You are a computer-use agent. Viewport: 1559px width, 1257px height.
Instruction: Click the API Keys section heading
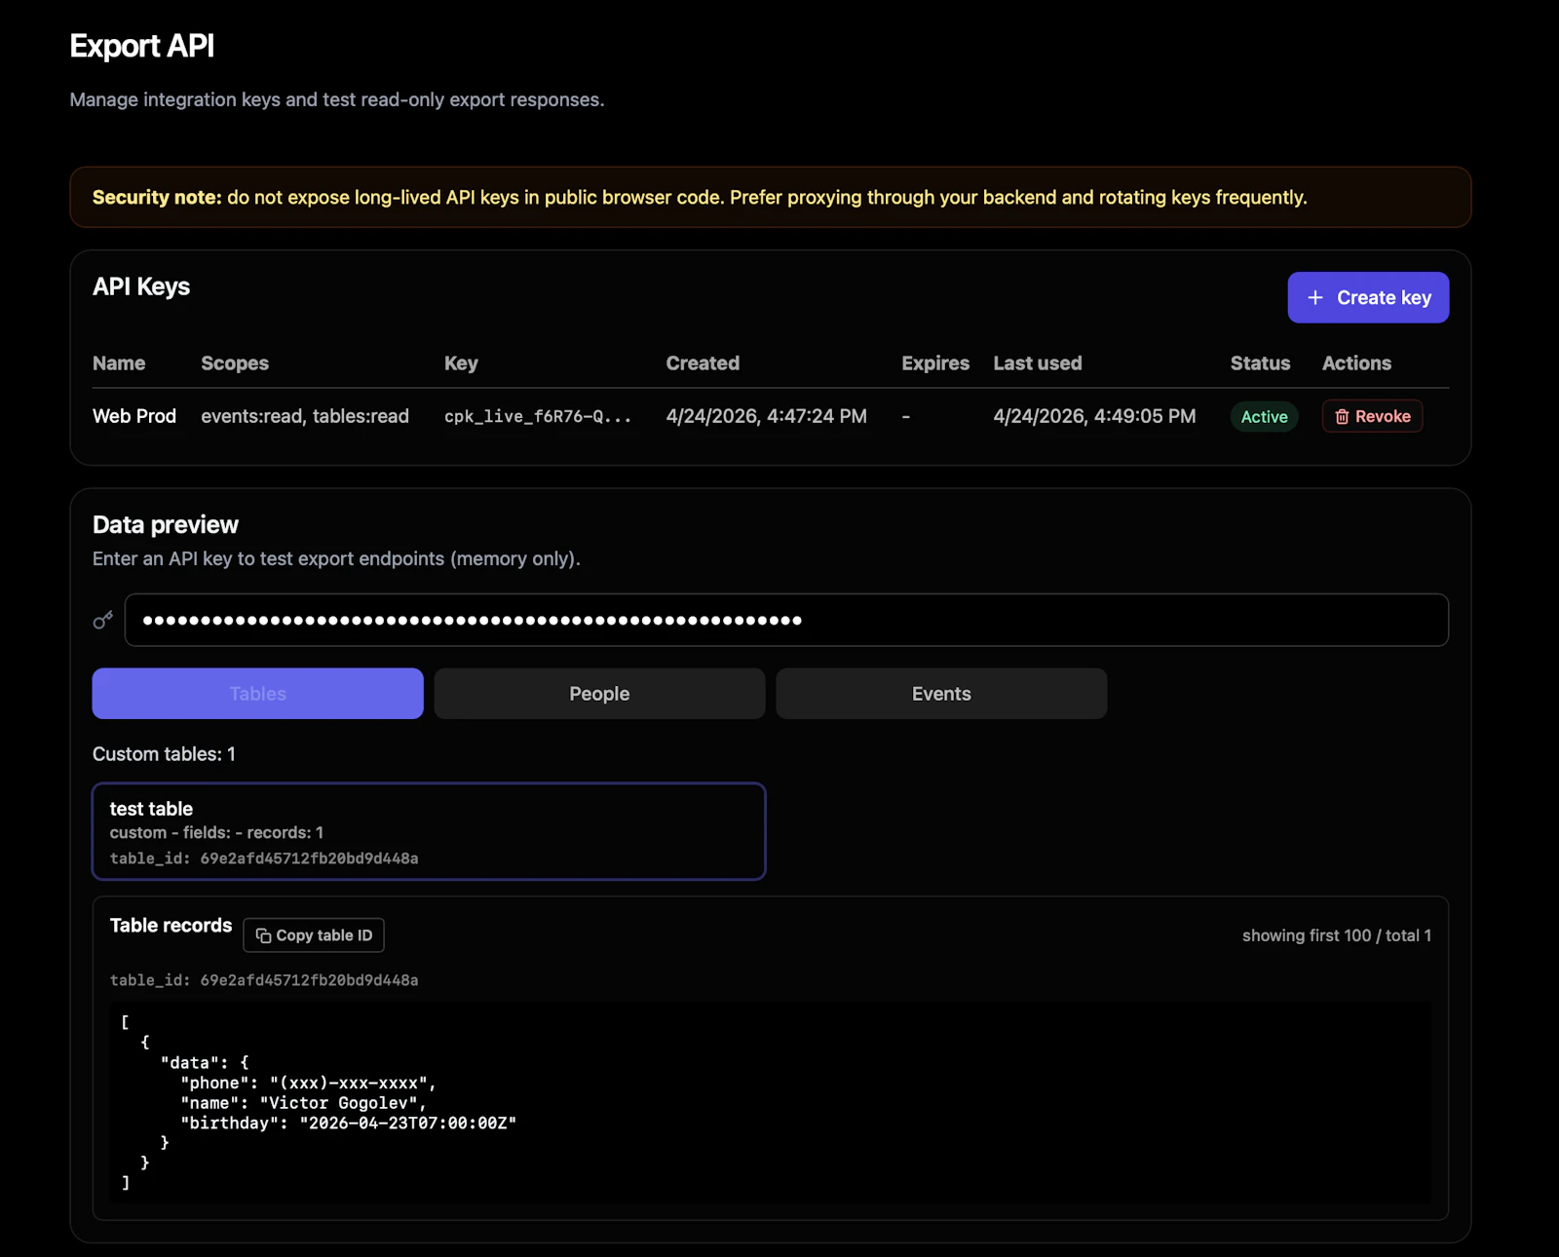(x=141, y=286)
